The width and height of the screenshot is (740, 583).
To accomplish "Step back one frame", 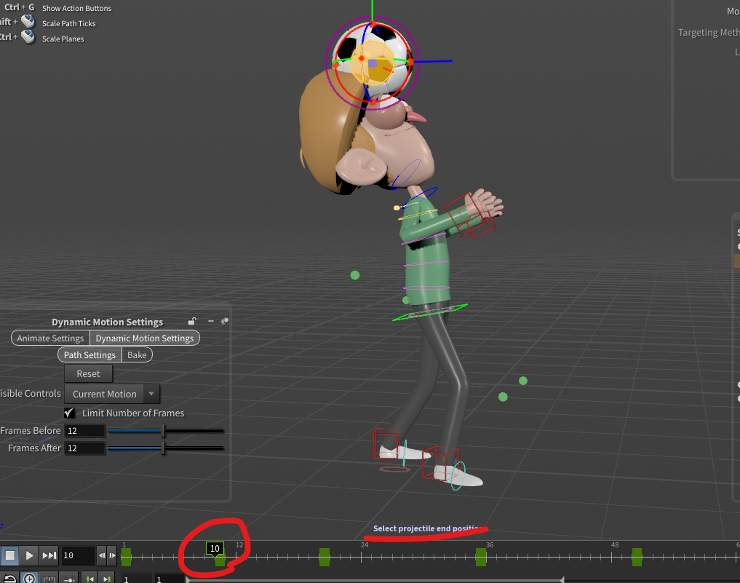I will pyautogui.click(x=102, y=555).
